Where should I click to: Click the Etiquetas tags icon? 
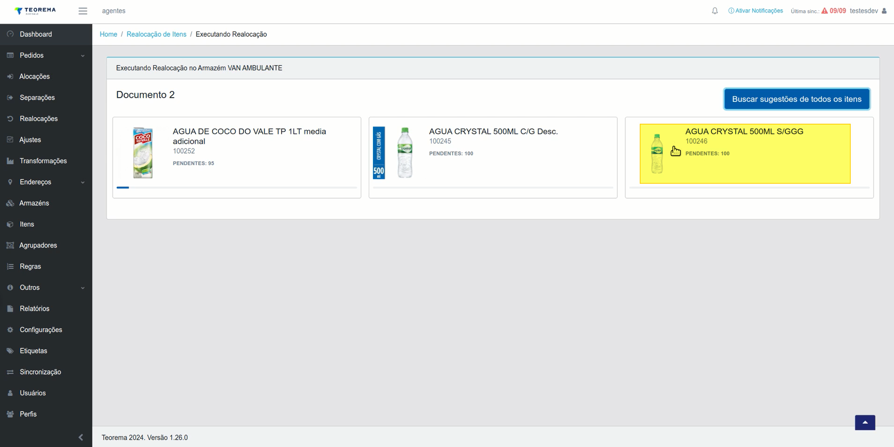10,351
